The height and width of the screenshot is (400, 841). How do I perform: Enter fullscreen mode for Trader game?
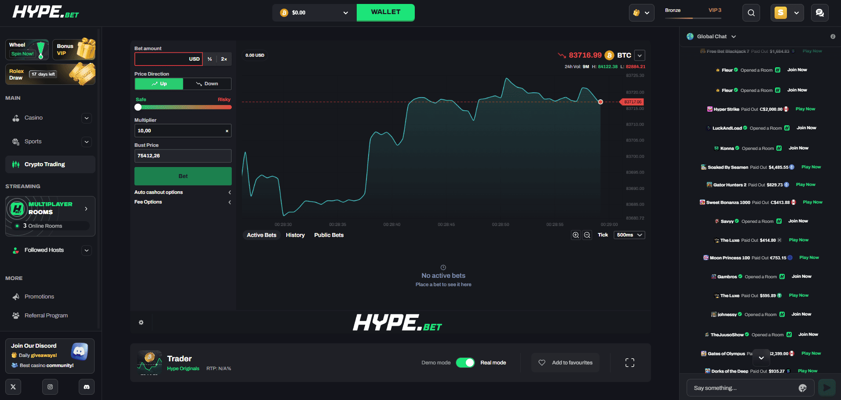(x=630, y=363)
